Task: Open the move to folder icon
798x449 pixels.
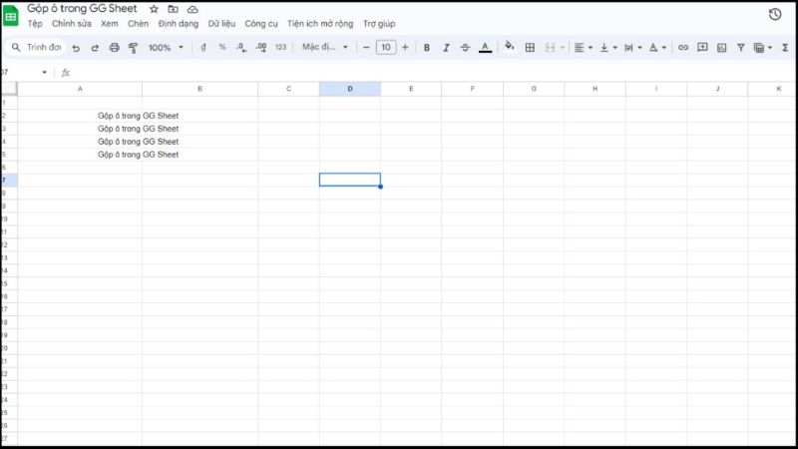Action: 173,9
